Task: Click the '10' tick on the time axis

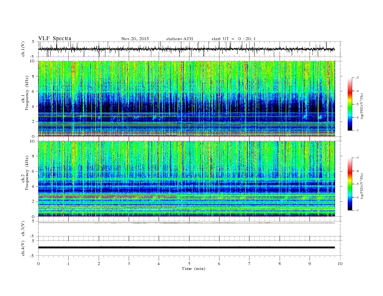Action: pos(340,264)
